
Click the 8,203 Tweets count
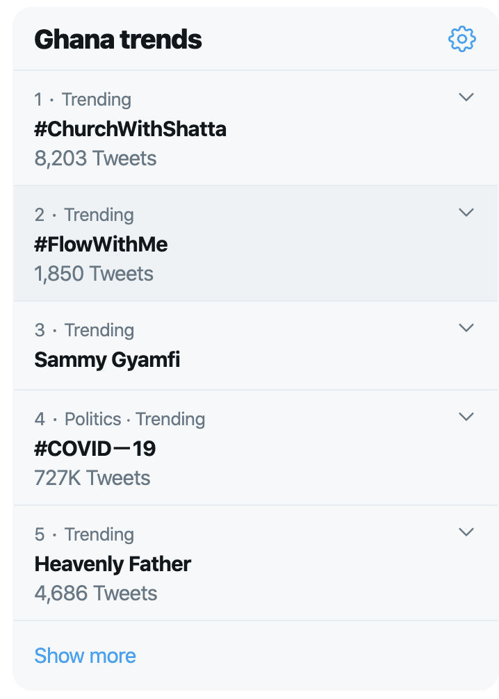pos(95,158)
